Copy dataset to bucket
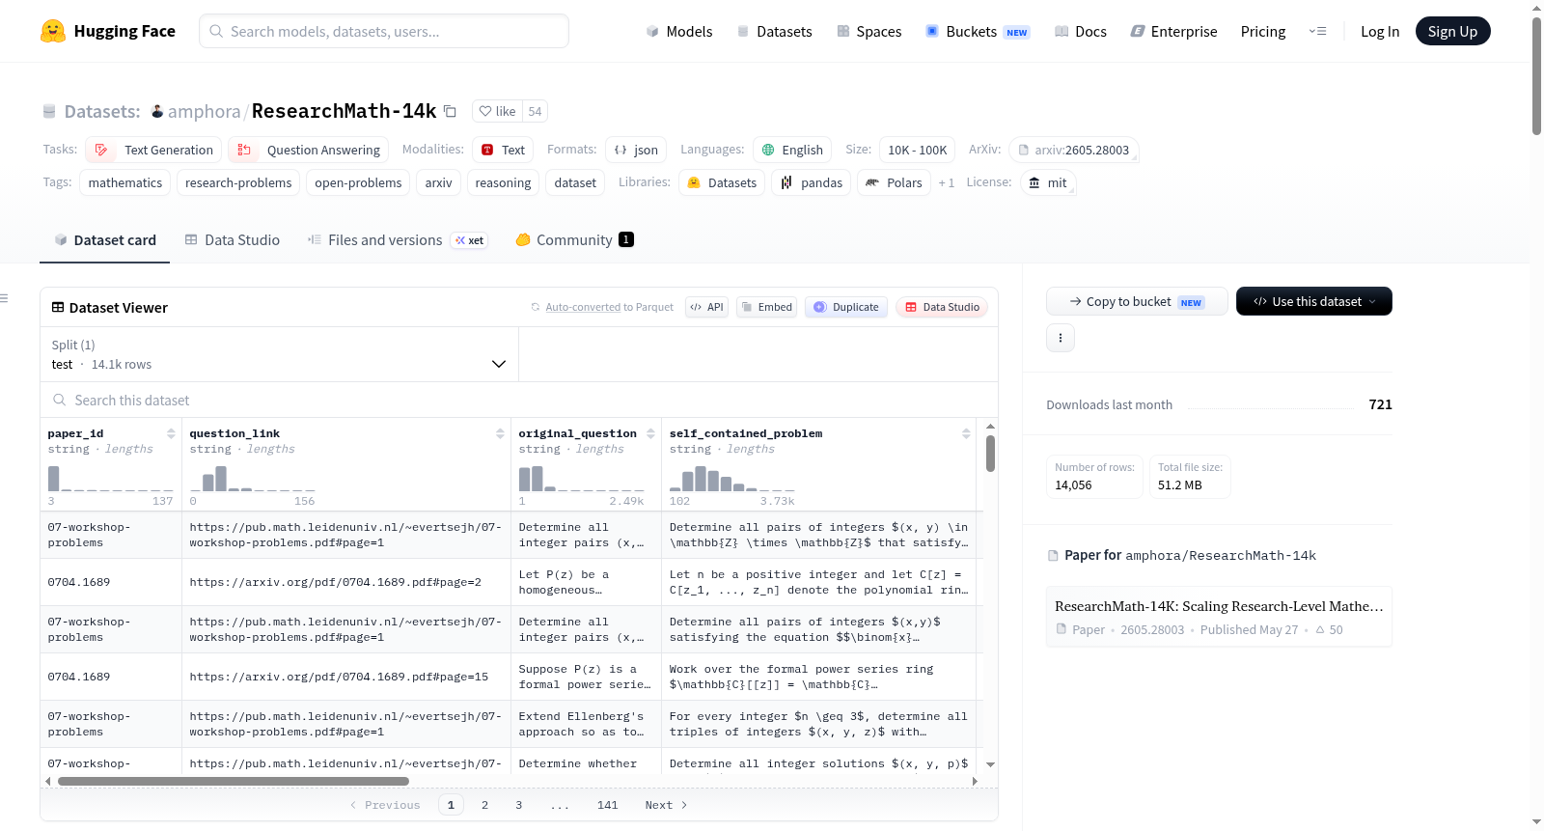 click(1137, 301)
